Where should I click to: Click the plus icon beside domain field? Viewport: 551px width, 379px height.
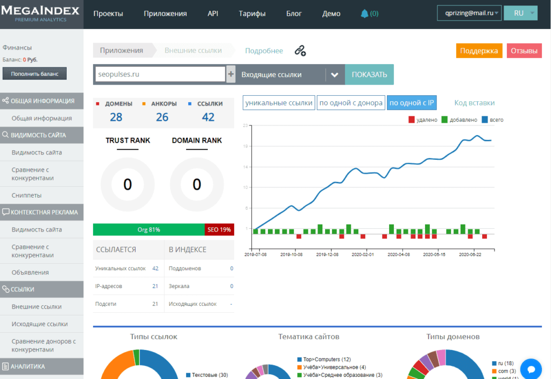coord(231,74)
